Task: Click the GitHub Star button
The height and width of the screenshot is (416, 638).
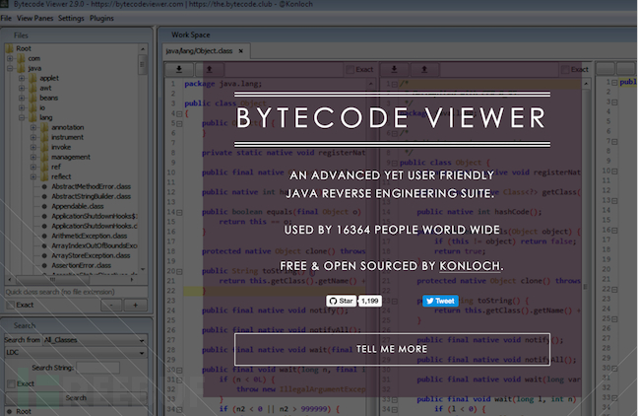Action: (341, 301)
